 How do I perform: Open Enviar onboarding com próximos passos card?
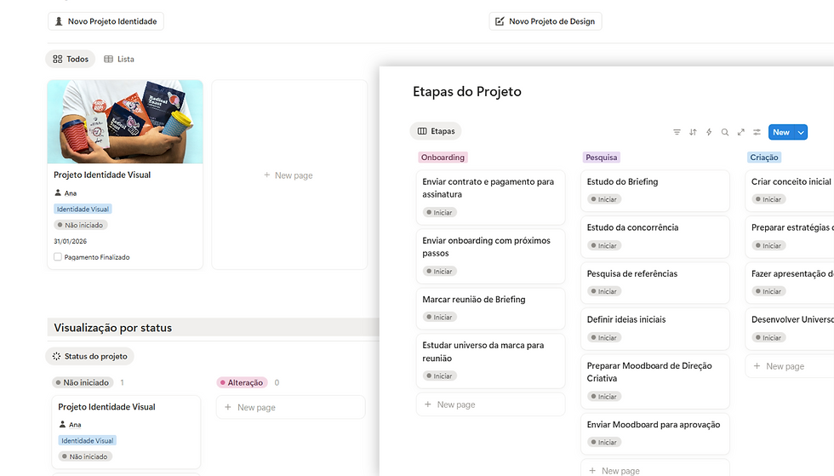coord(490,256)
